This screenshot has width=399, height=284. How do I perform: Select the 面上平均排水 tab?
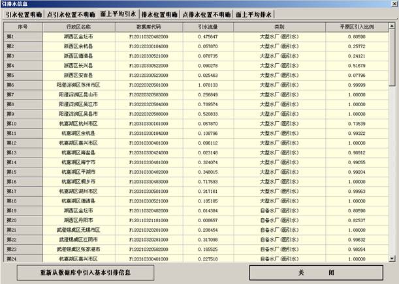[x=254, y=14]
